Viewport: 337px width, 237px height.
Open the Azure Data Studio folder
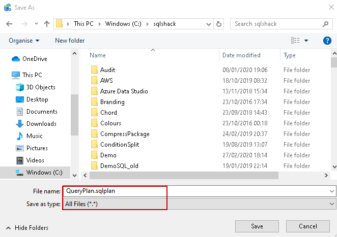[x=124, y=91]
